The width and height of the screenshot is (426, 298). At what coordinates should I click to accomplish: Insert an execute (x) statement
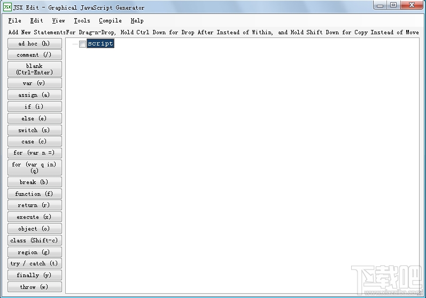pos(35,217)
